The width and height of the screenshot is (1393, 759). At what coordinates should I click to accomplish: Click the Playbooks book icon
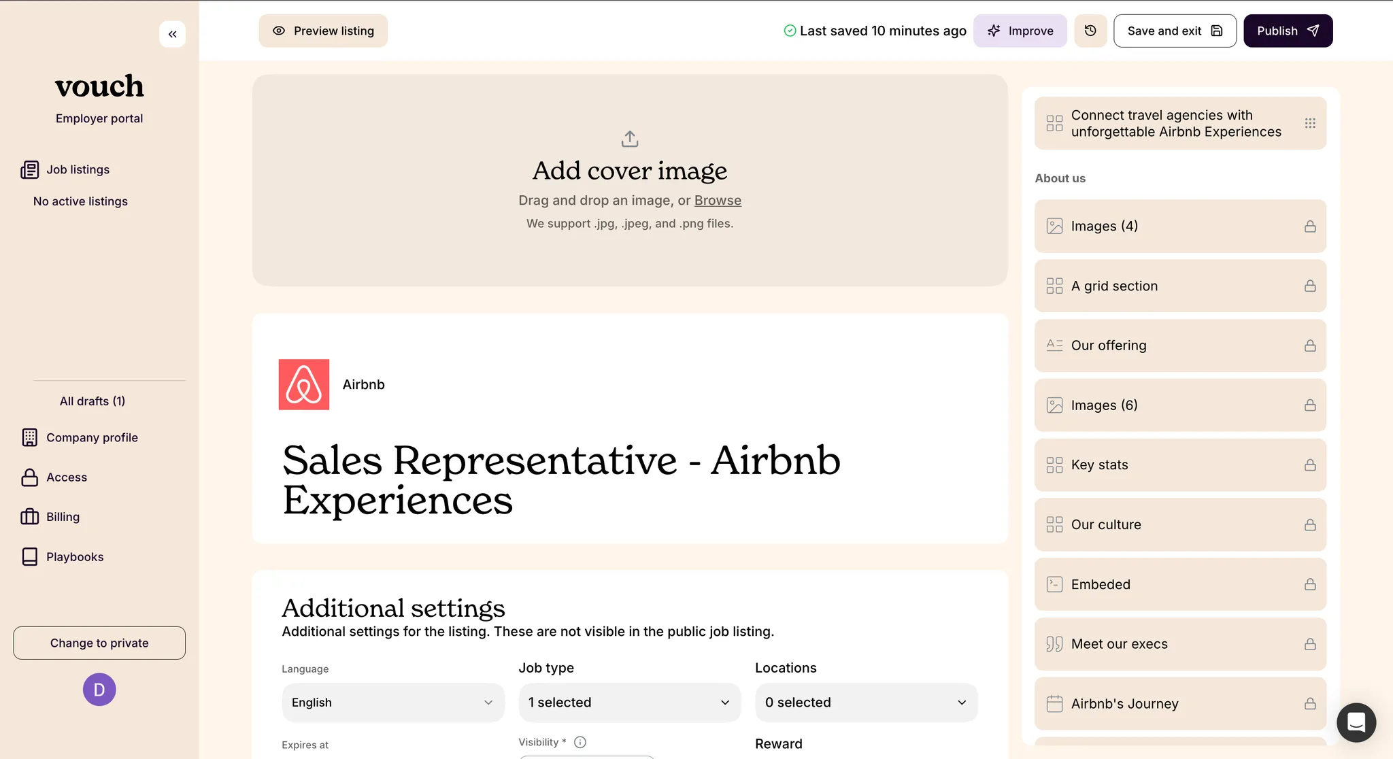30,557
